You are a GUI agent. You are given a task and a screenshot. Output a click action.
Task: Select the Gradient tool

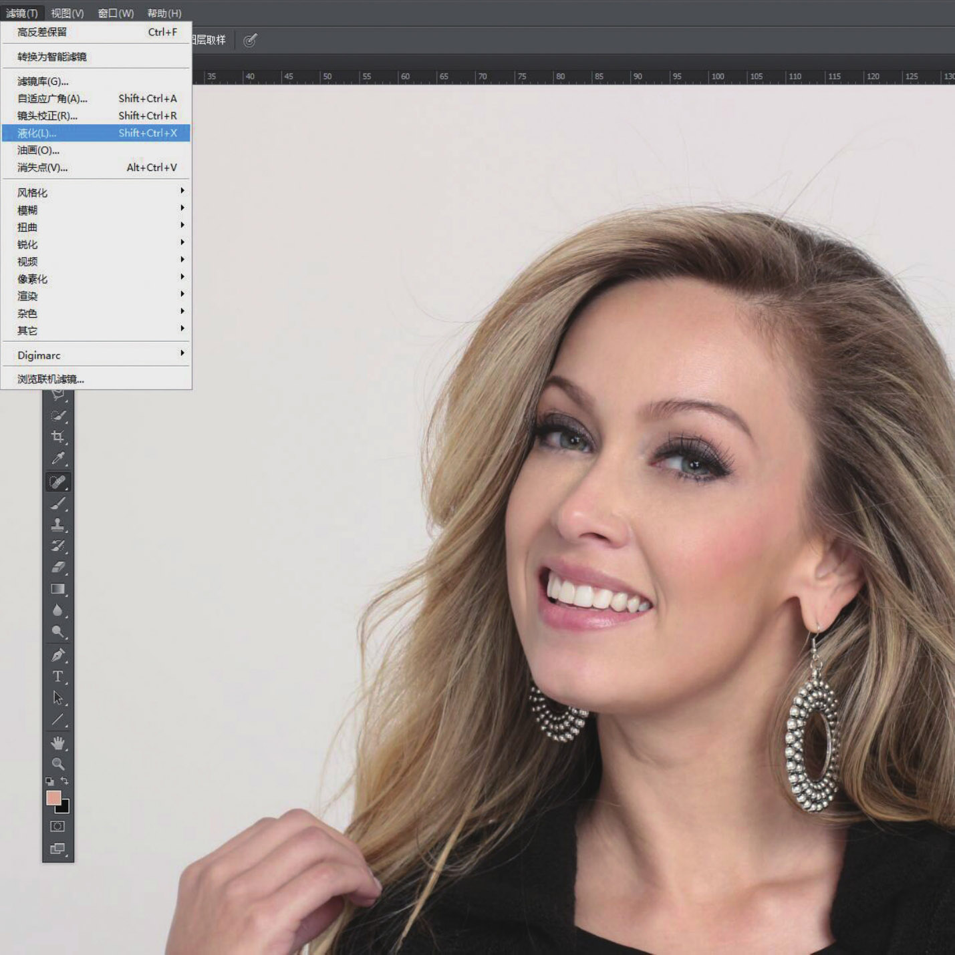click(58, 589)
